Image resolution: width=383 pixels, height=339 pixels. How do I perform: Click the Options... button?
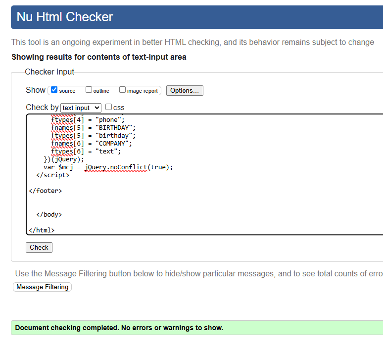185,91
